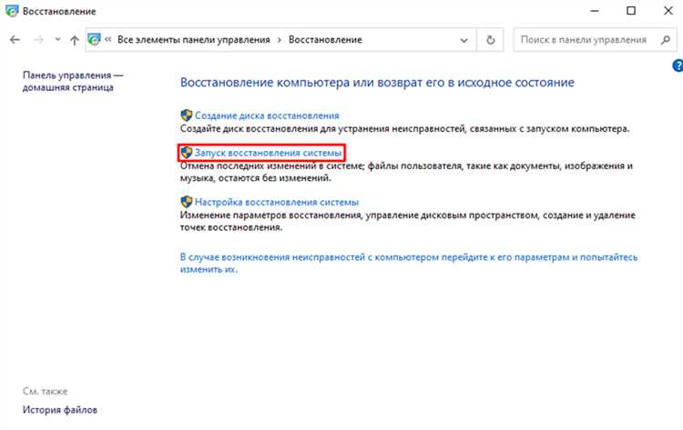Click heading 'Восстановление компьютера или возврат его'
The image size is (683, 430).
click(377, 83)
